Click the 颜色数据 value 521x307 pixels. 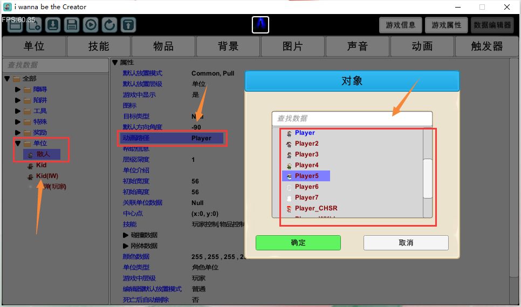[x=218, y=257]
